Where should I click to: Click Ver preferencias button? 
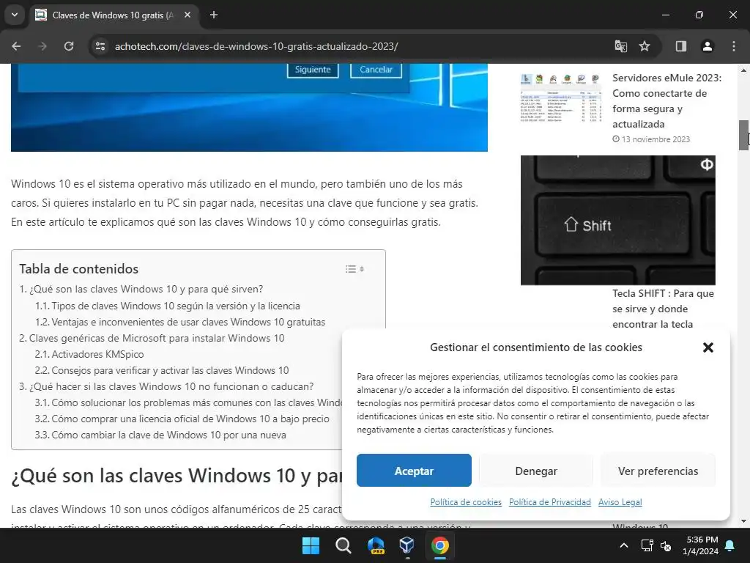658,471
